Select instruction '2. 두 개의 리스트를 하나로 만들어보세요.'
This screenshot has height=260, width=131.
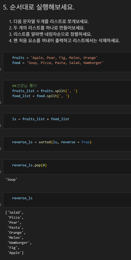click(x=47, y=28)
